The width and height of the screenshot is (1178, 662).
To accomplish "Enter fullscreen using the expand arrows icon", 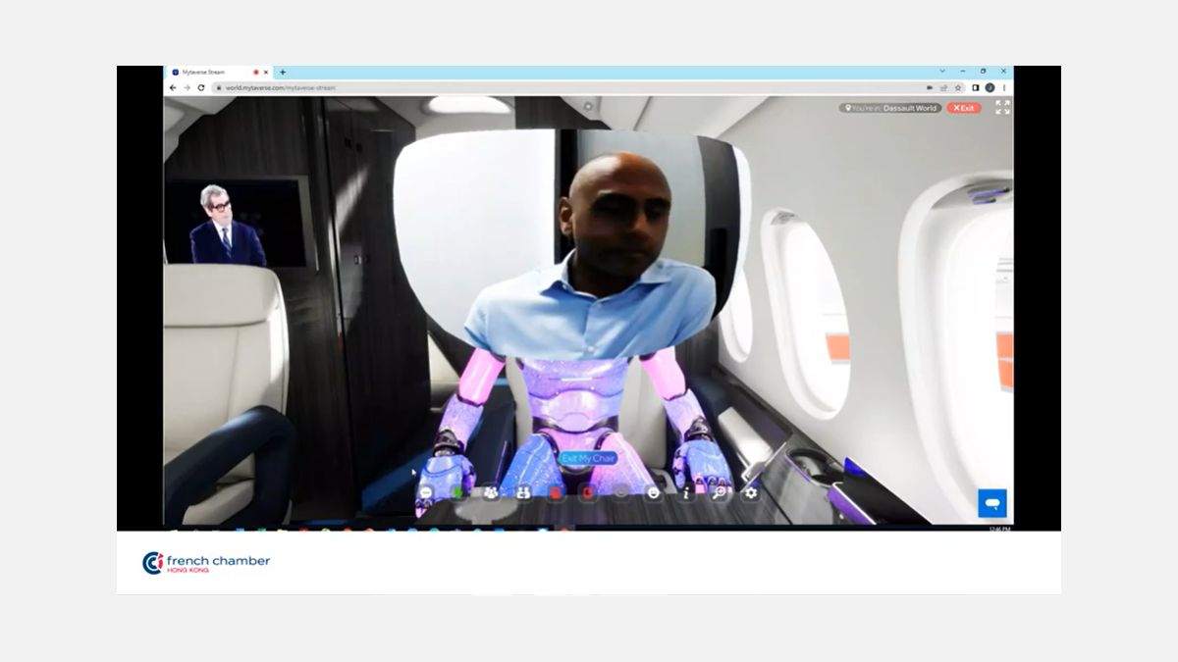I will pyautogui.click(x=1002, y=108).
